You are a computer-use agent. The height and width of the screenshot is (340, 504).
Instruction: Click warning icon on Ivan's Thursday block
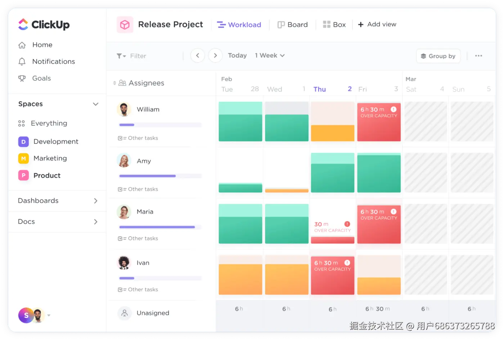(x=347, y=263)
